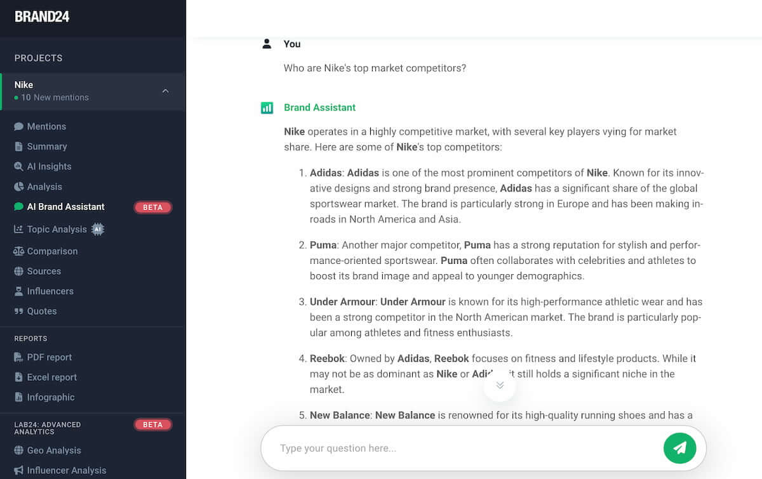Expand the chat to see newest messages
The width and height of the screenshot is (762, 479).
coord(500,384)
